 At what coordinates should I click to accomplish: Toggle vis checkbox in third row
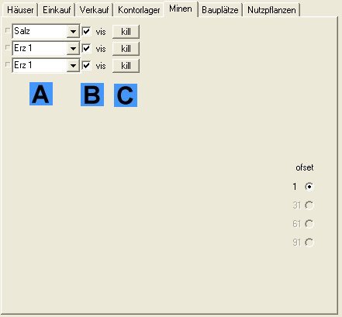(86, 66)
